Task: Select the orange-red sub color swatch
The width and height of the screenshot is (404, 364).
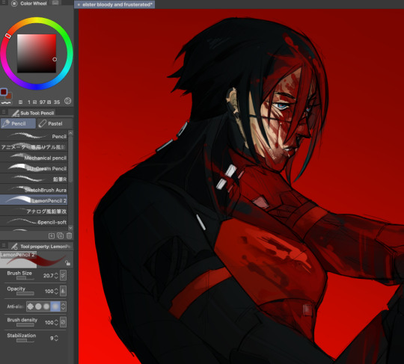Action: click(9, 96)
